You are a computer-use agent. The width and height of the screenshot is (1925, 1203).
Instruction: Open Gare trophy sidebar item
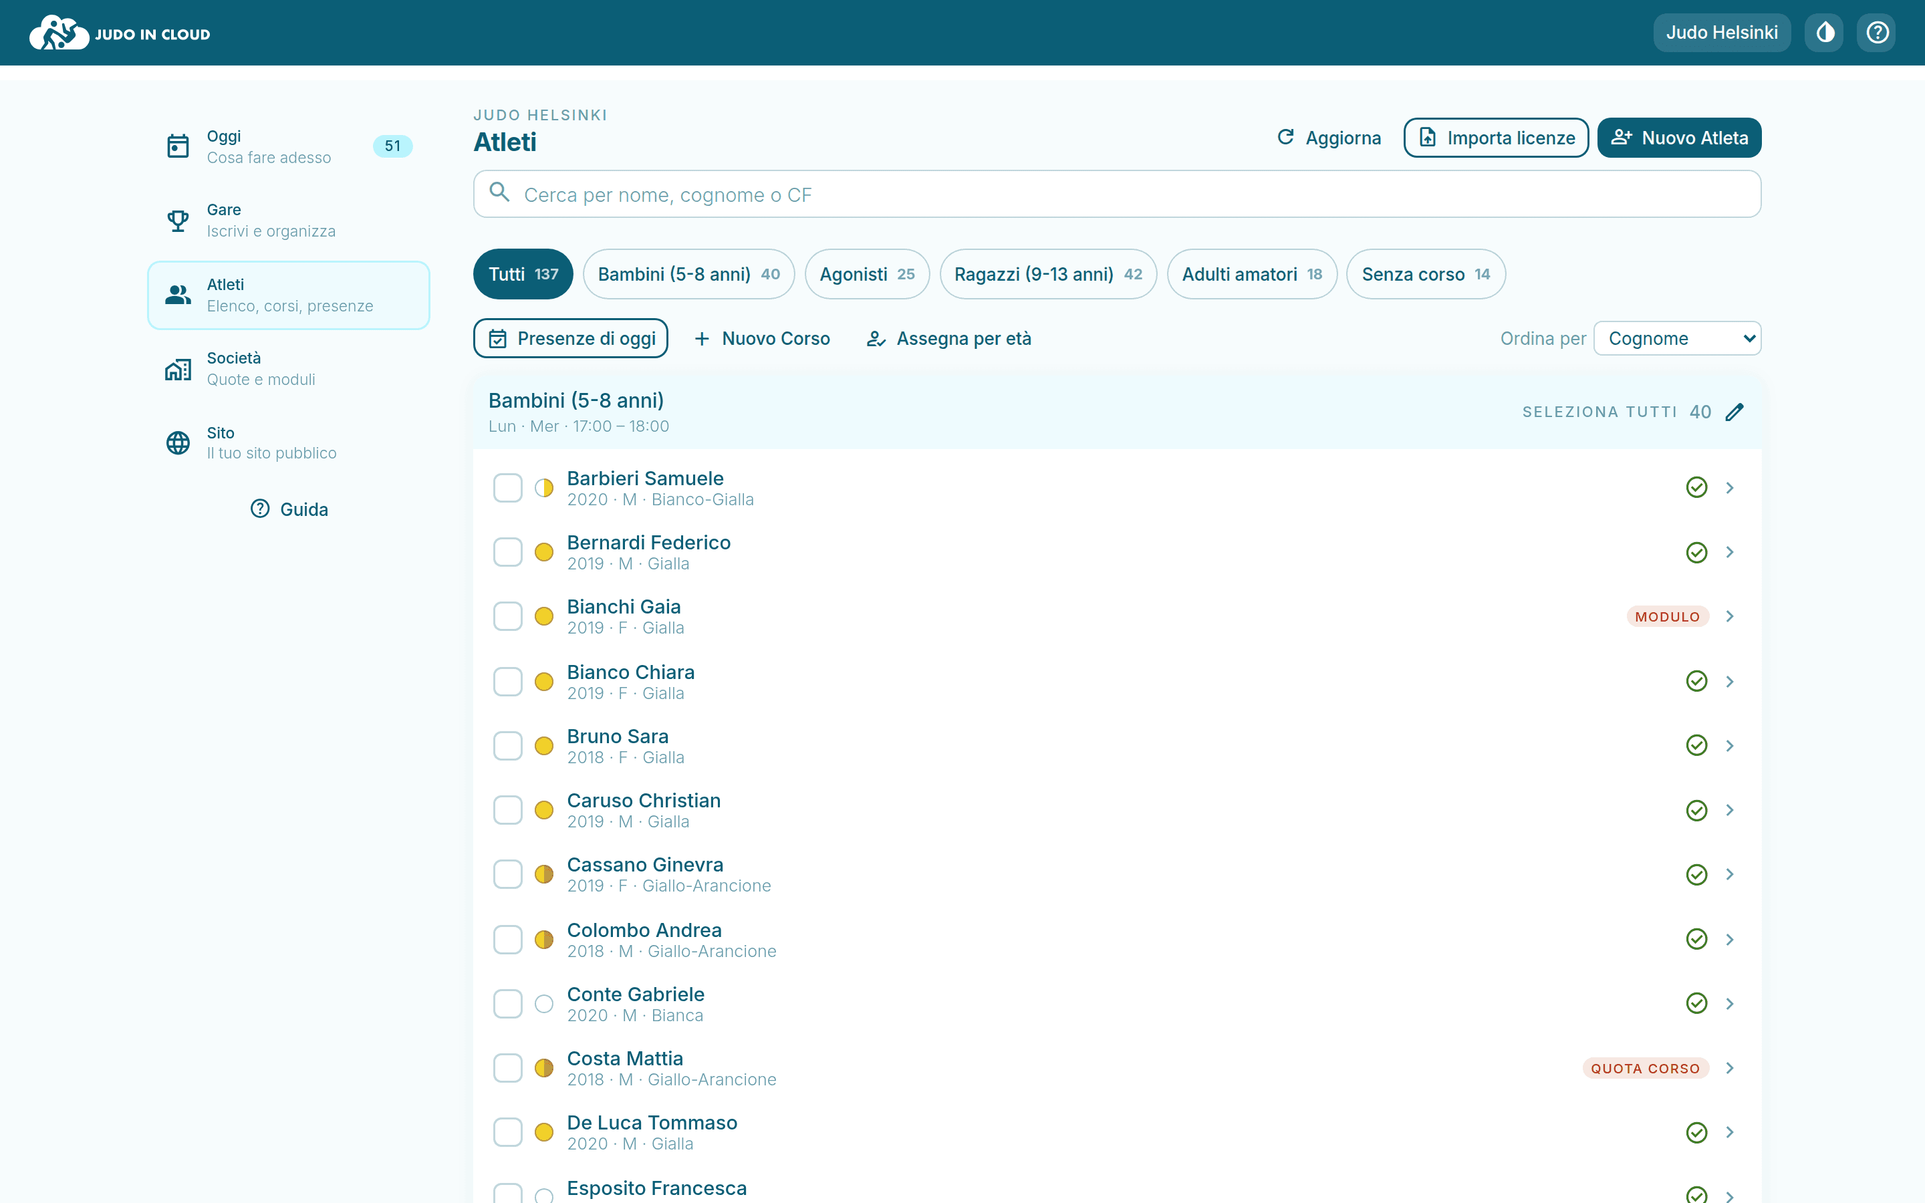tap(288, 221)
